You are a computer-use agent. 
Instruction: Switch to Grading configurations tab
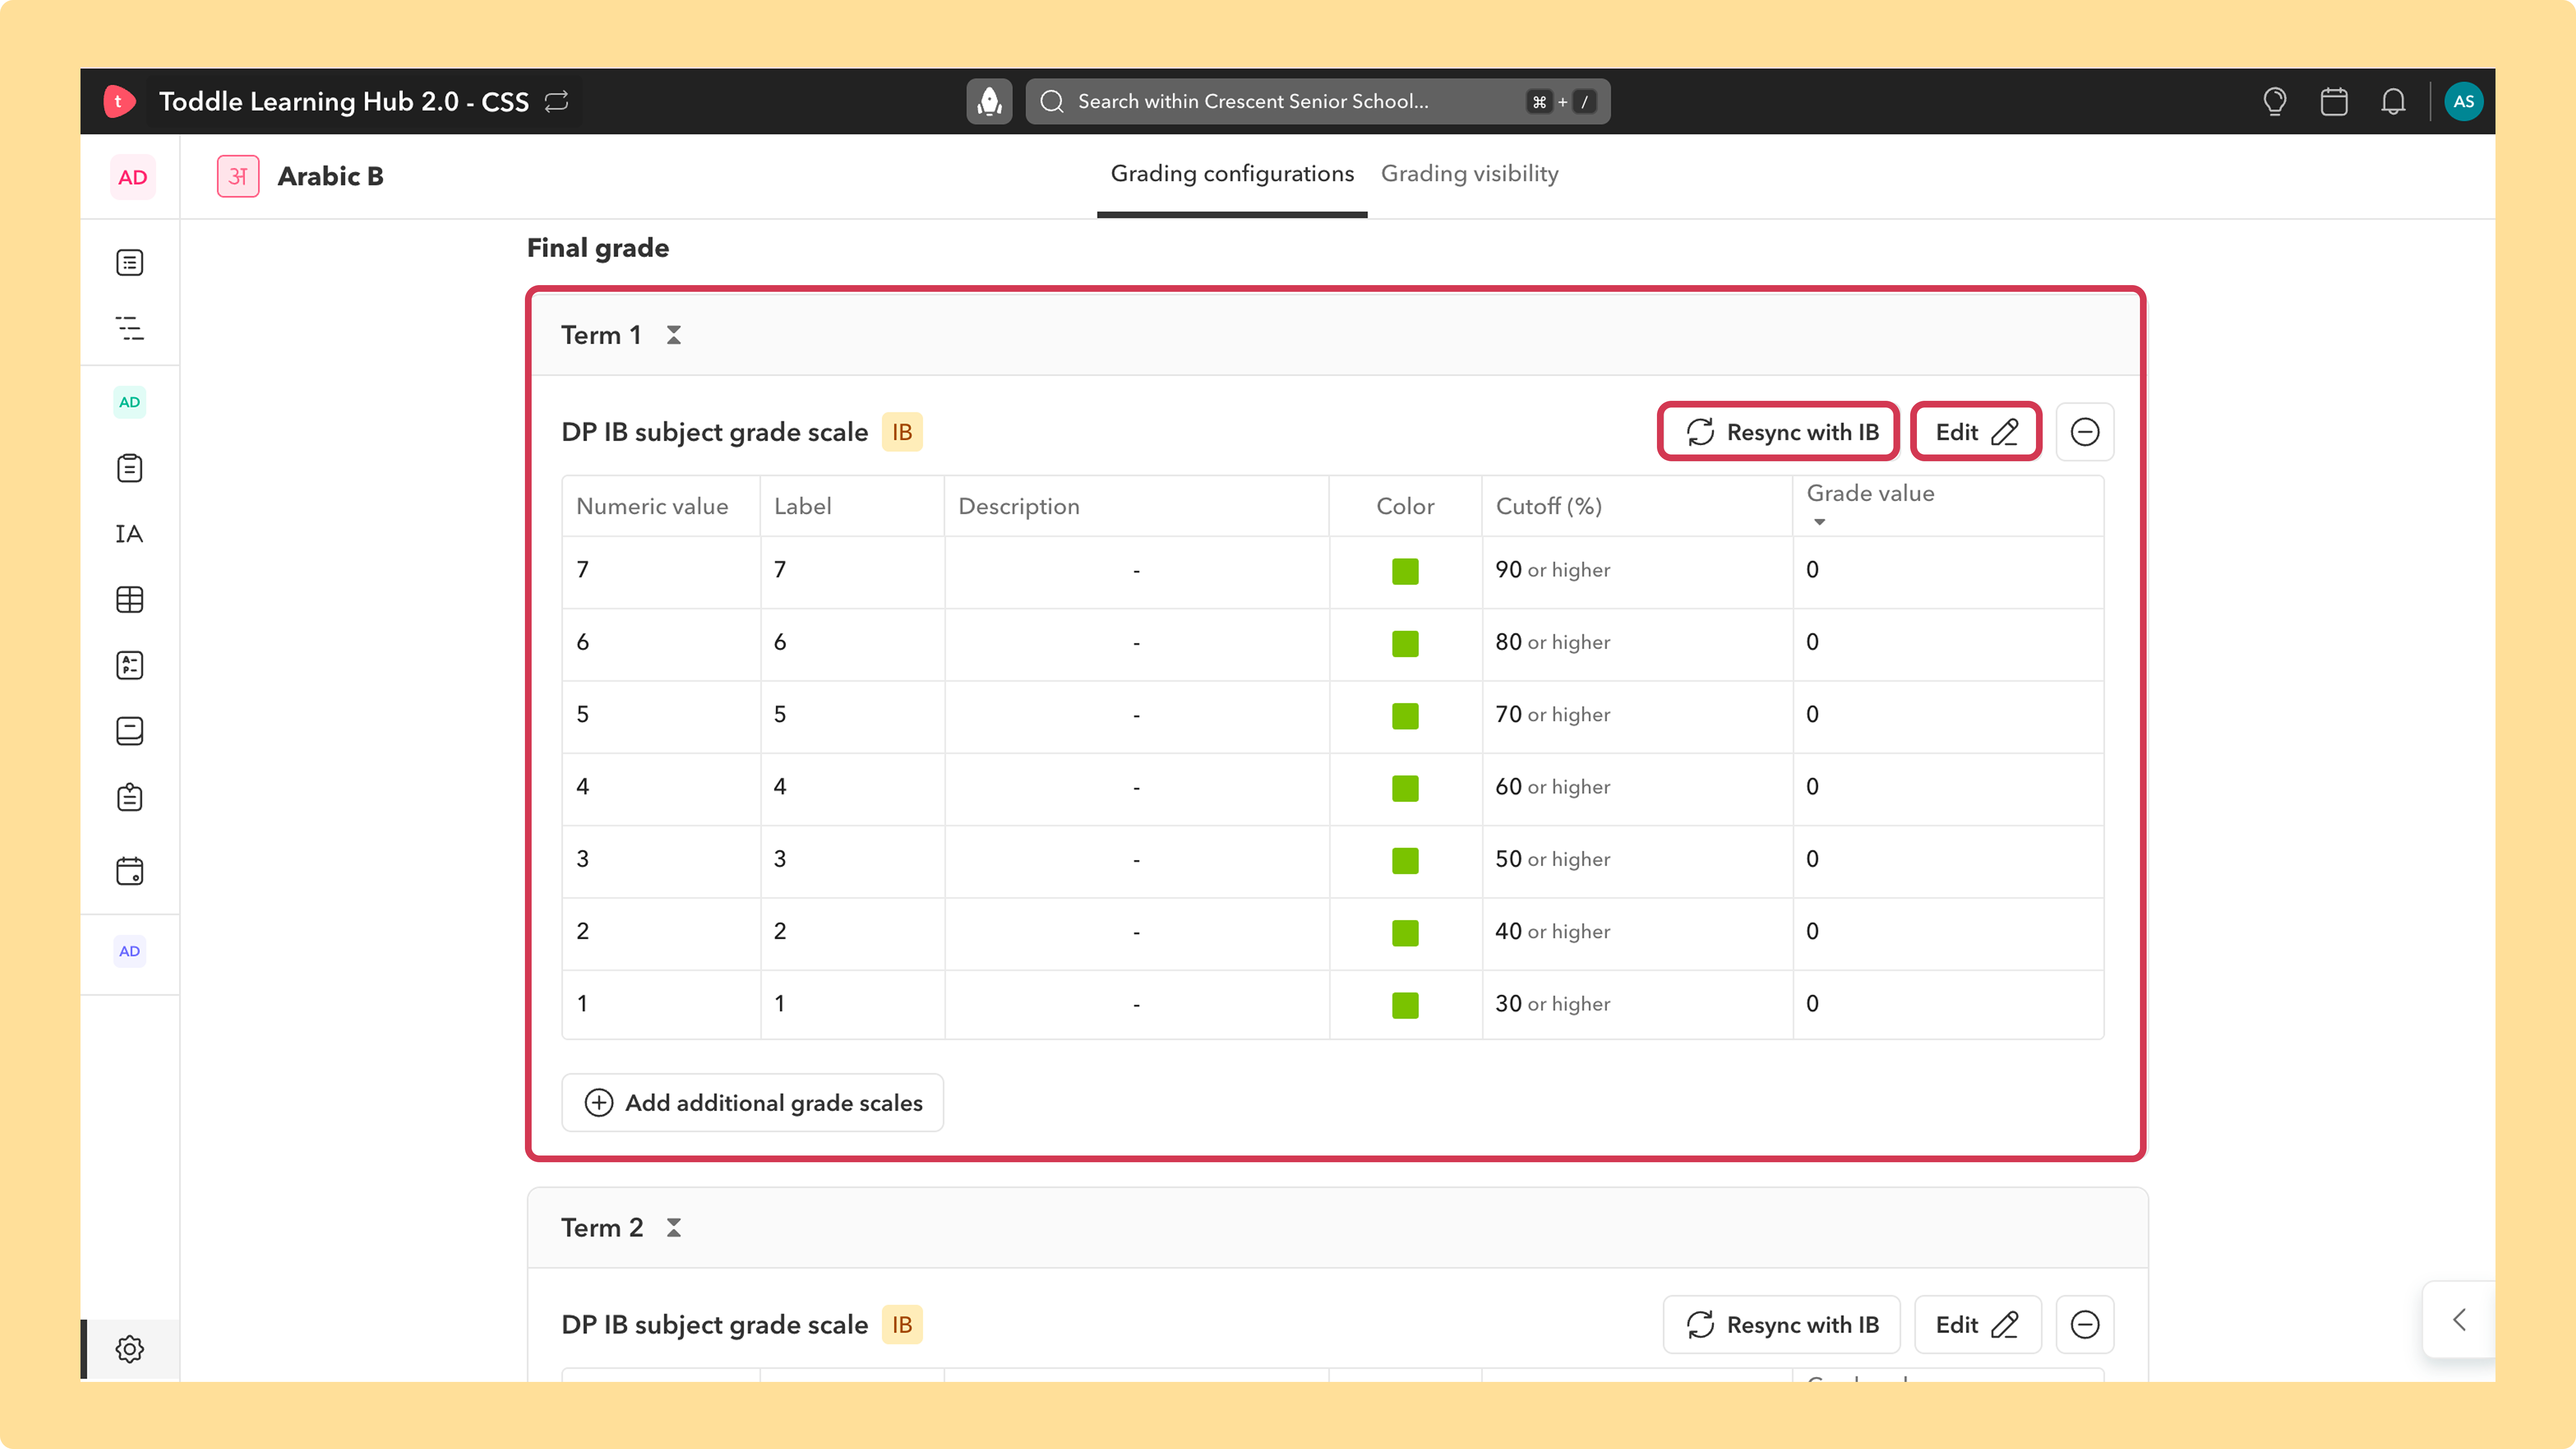coord(1232,174)
